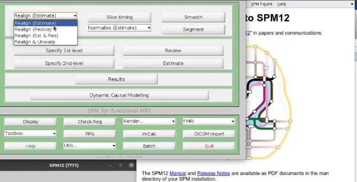
Task: Open the Results button
Action: [116, 79]
